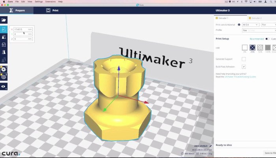Open the Extensions menu
This screenshot has width=276, height=158.
[50, 2]
